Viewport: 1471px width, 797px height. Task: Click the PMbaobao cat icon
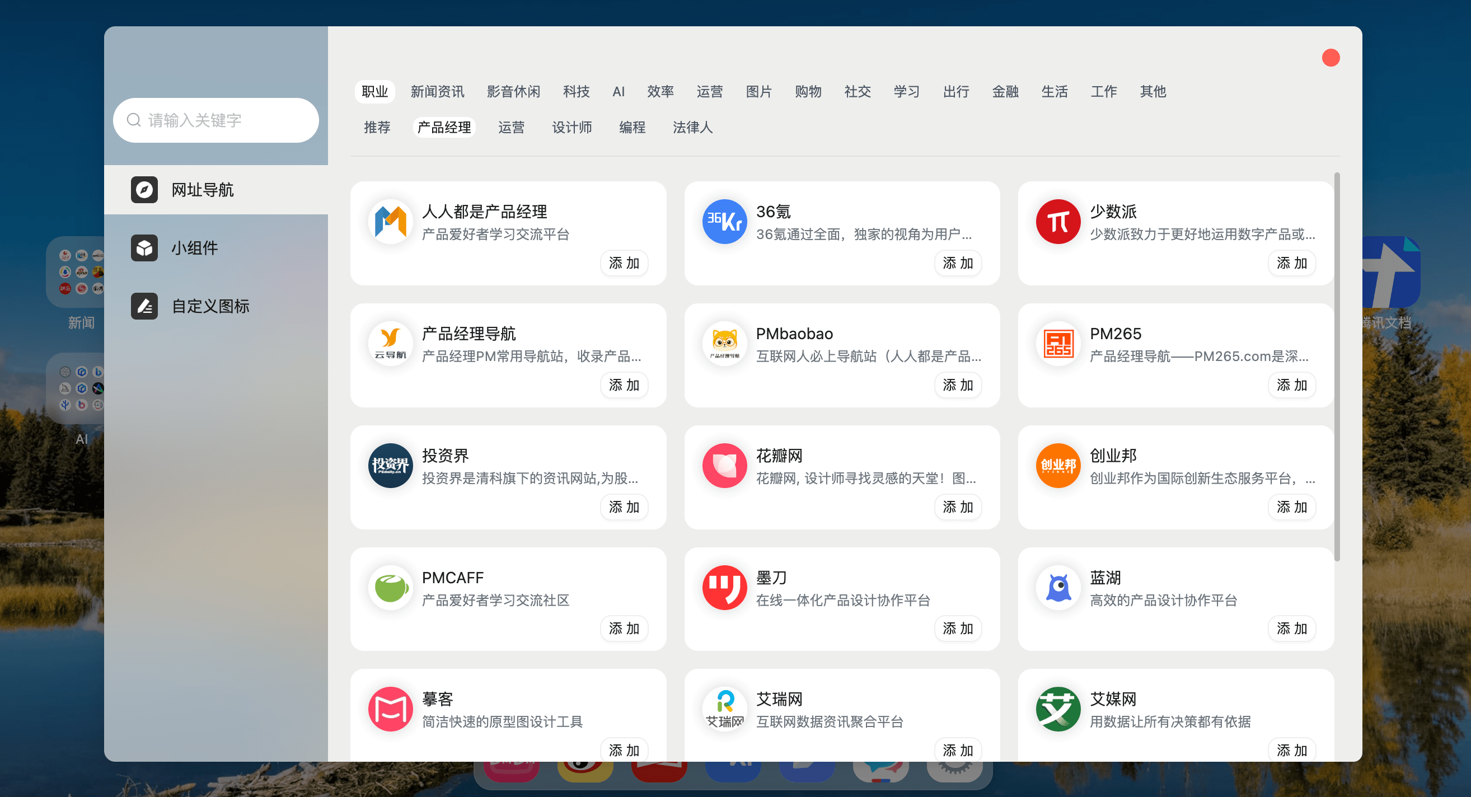coord(725,344)
